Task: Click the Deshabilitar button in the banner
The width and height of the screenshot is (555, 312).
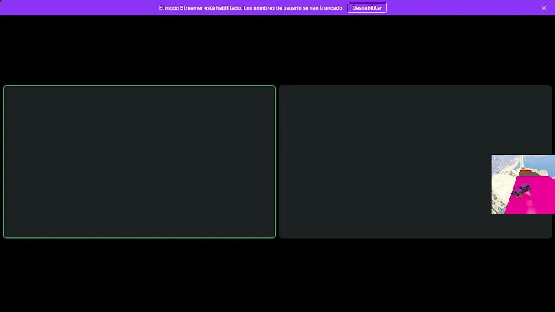Action: [367, 8]
